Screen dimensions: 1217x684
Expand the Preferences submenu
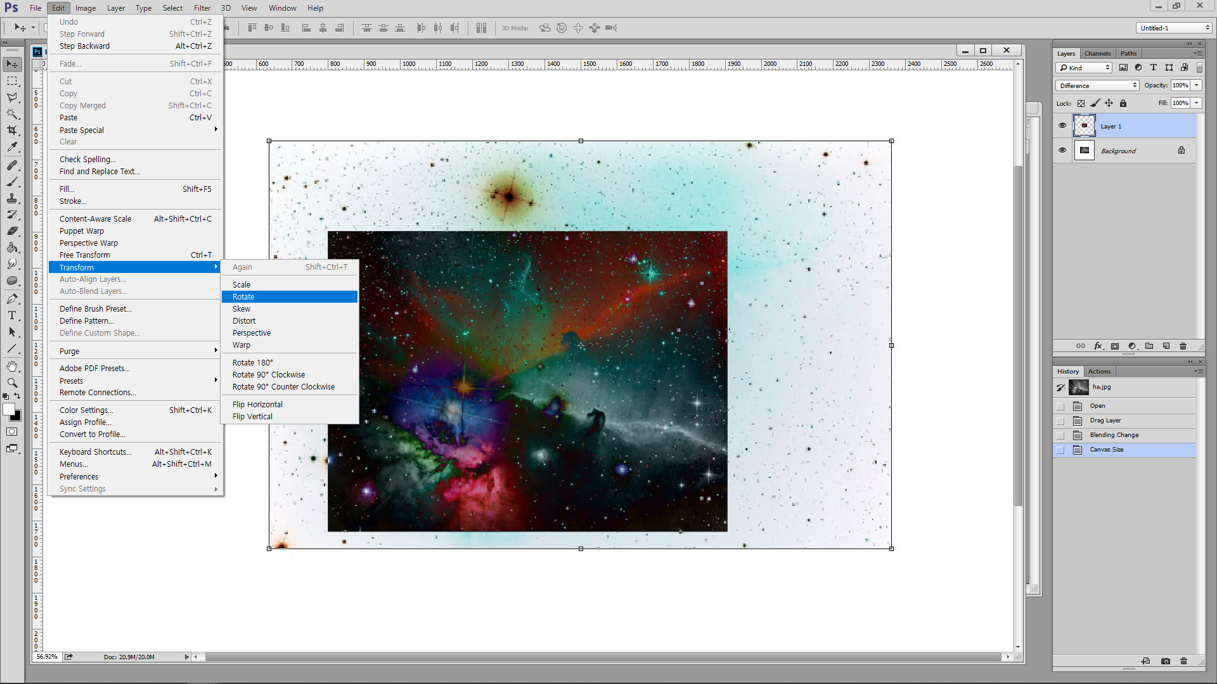coord(135,476)
